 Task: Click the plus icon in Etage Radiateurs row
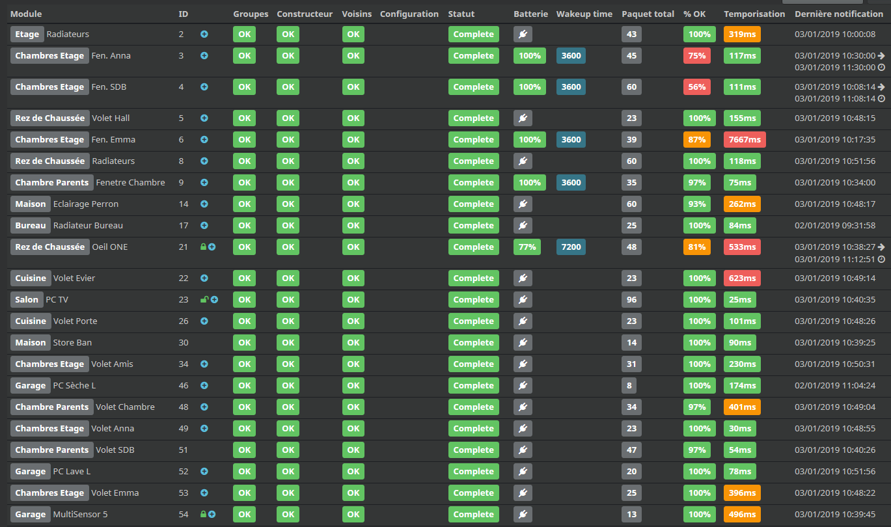[204, 34]
